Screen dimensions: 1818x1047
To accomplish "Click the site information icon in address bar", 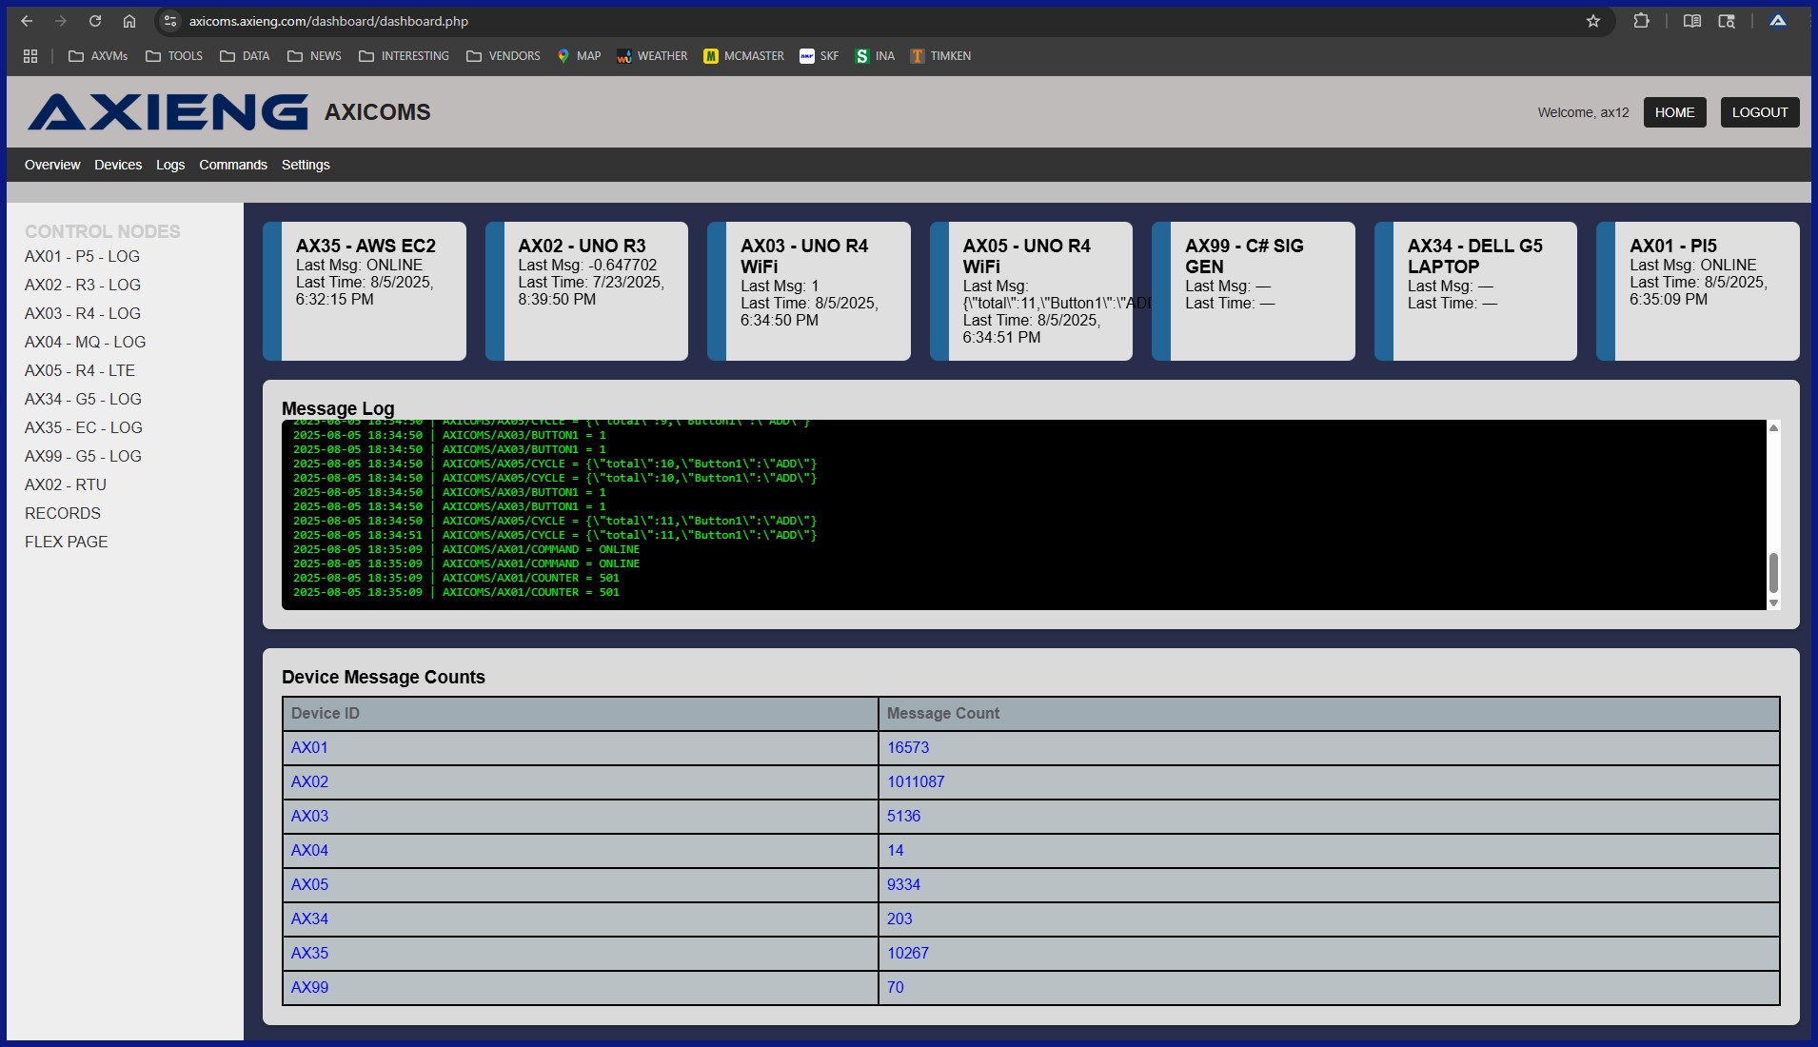I will (x=170, y=20).
